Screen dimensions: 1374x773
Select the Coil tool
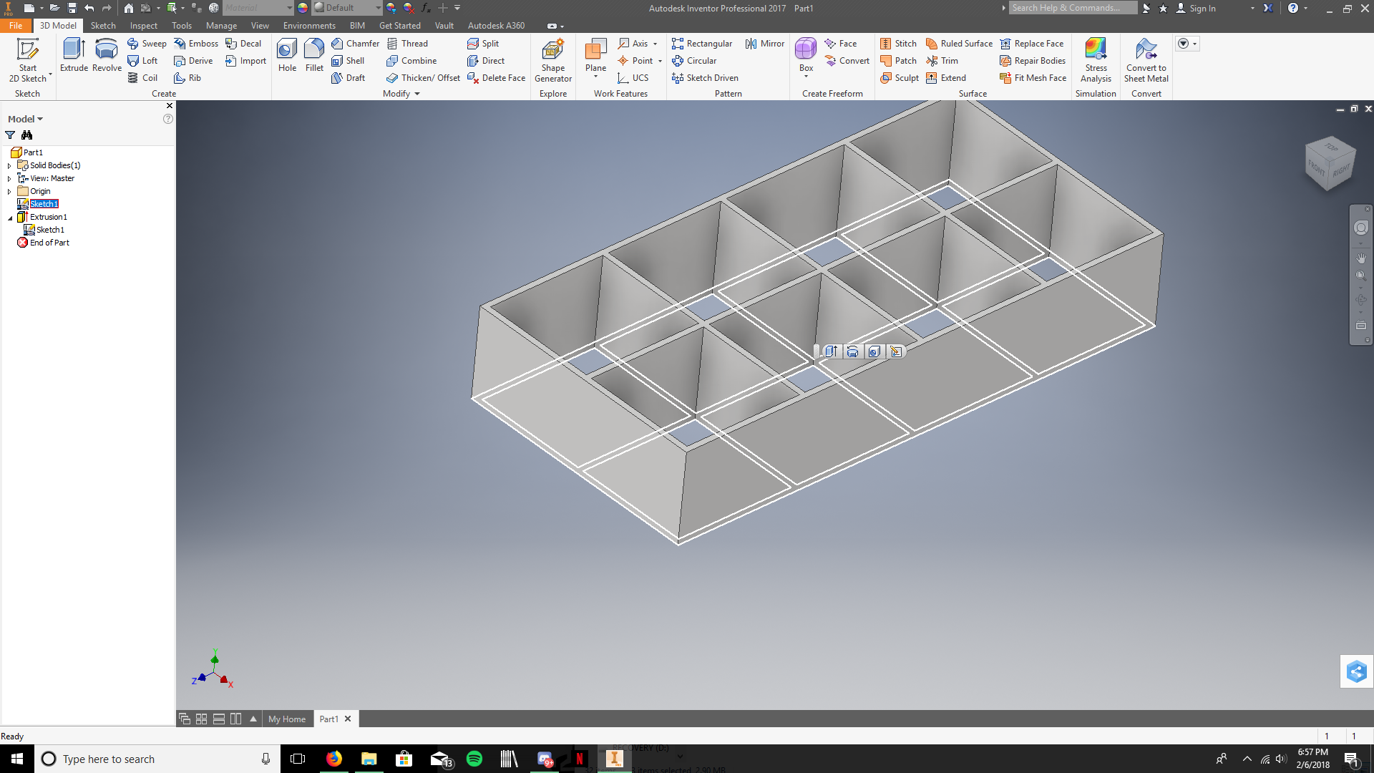tap(142, 78)
